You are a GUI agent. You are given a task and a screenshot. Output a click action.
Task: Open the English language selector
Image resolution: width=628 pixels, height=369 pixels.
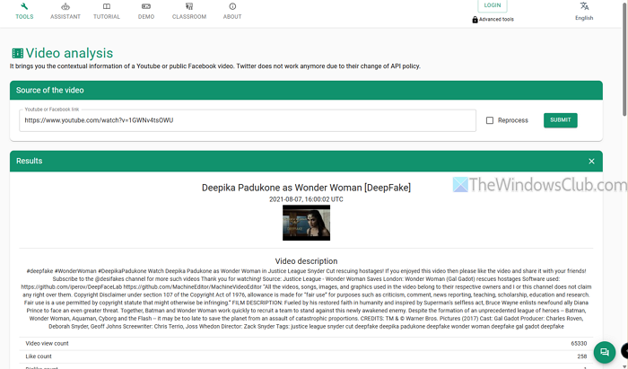(x=584, y=11)
